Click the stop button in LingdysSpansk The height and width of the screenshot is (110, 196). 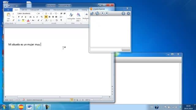click(107, 13)
